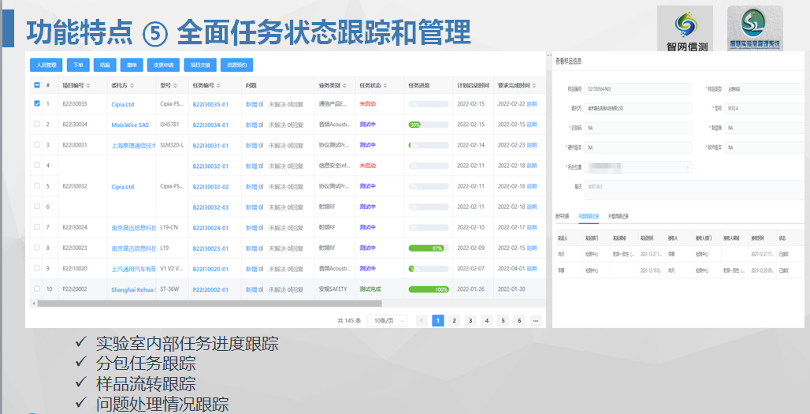This screenshot has width=810, height=414.
Task: Open 变更申请 from the toolbar
Action: coord(163,65)
